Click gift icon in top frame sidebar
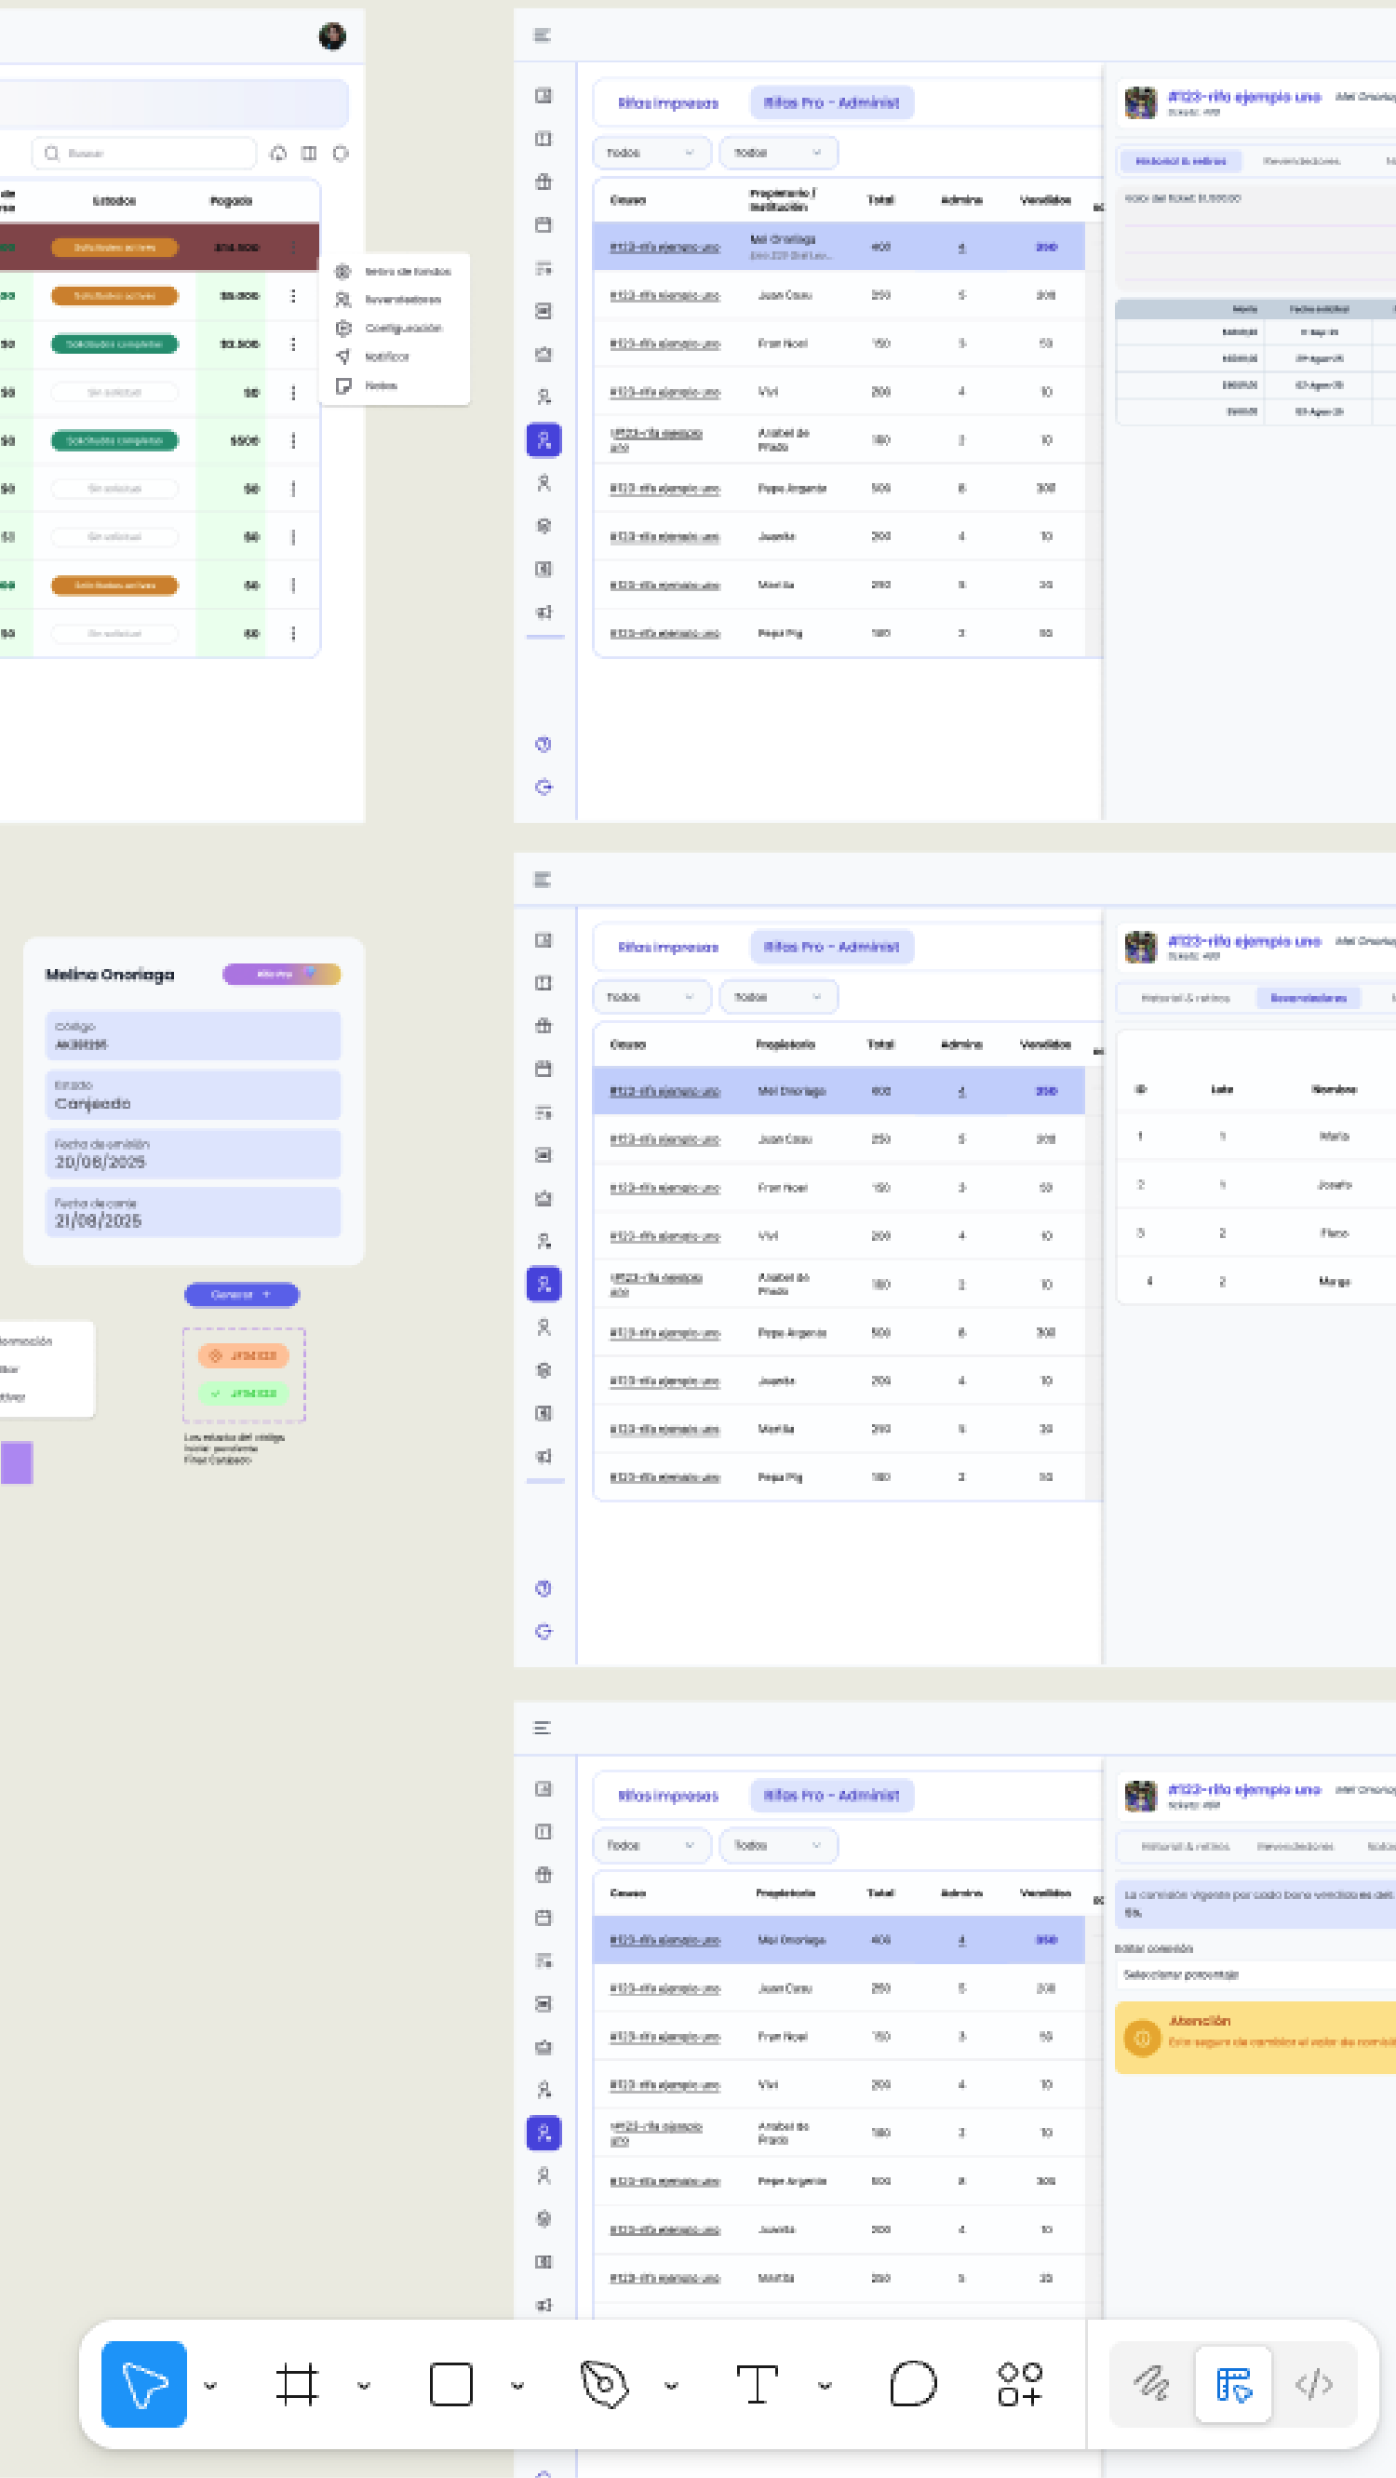The width and height of the screenshot is (1396, 2478). click(x=544, y=182)
